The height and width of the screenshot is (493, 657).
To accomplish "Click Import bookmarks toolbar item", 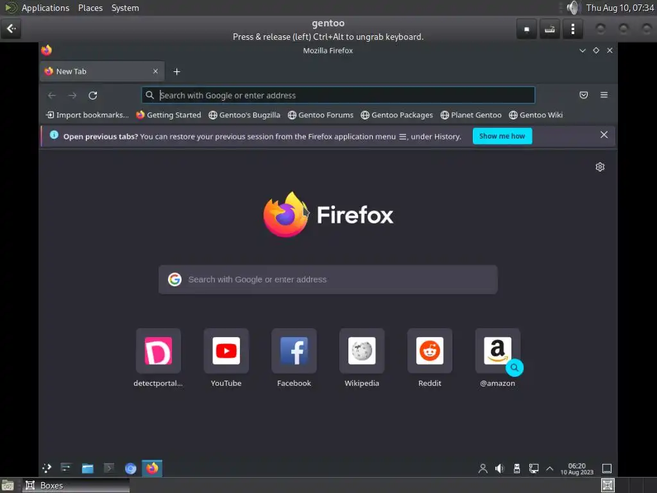I will click(x=87, y=115).
